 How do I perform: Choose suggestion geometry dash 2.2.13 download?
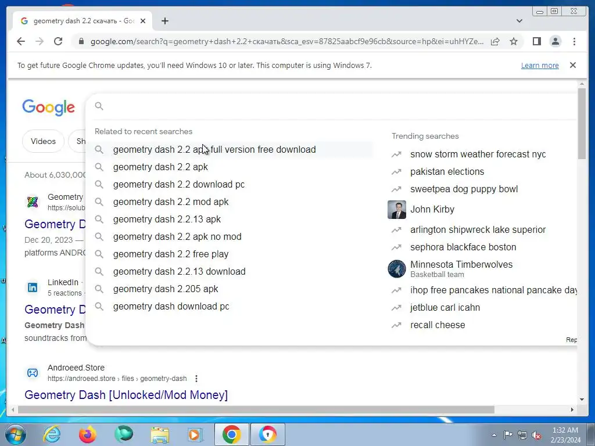[229, 272]
